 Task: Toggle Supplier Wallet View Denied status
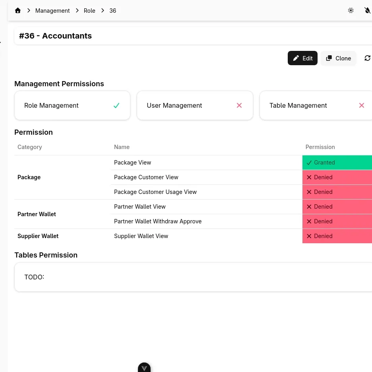coord(337,236)
